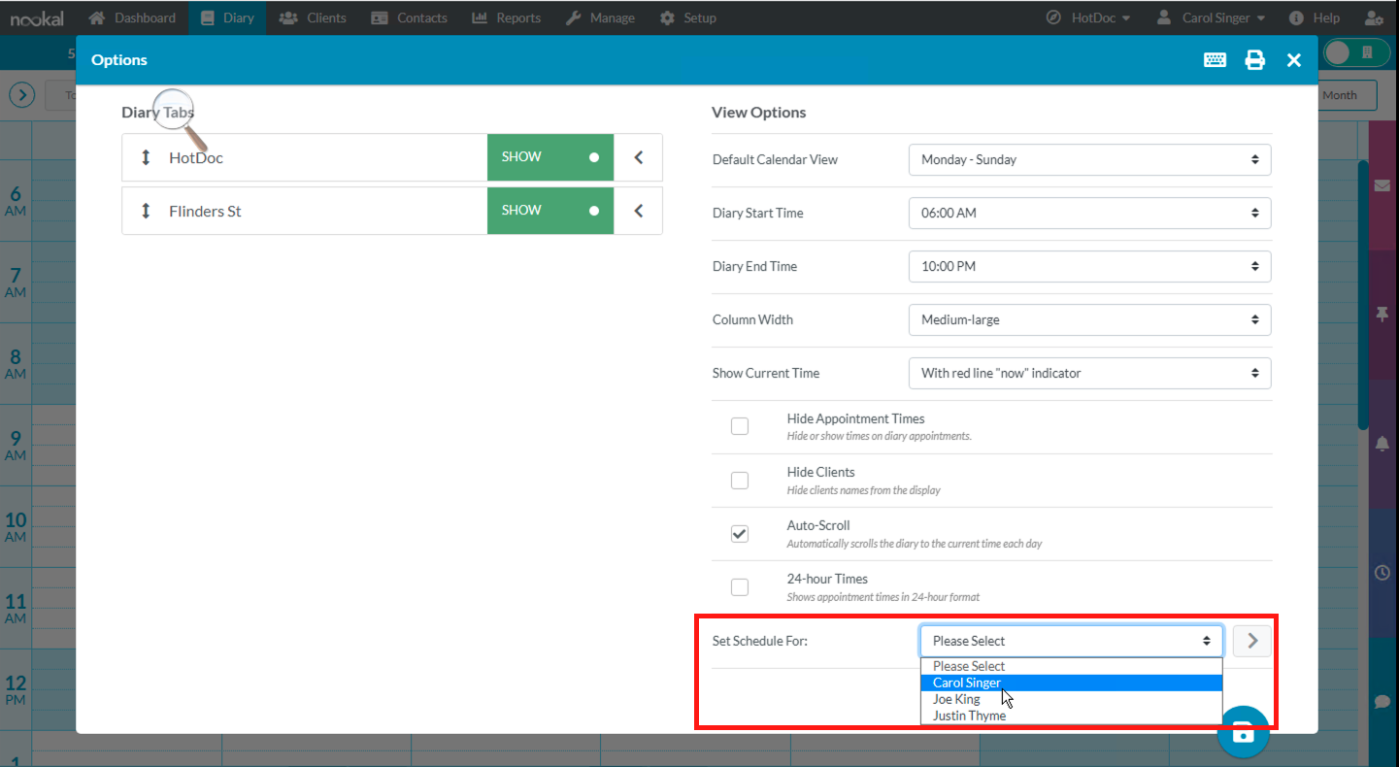
Task: Open Diary Start Time dropdown
Action: pos(1089,213)
